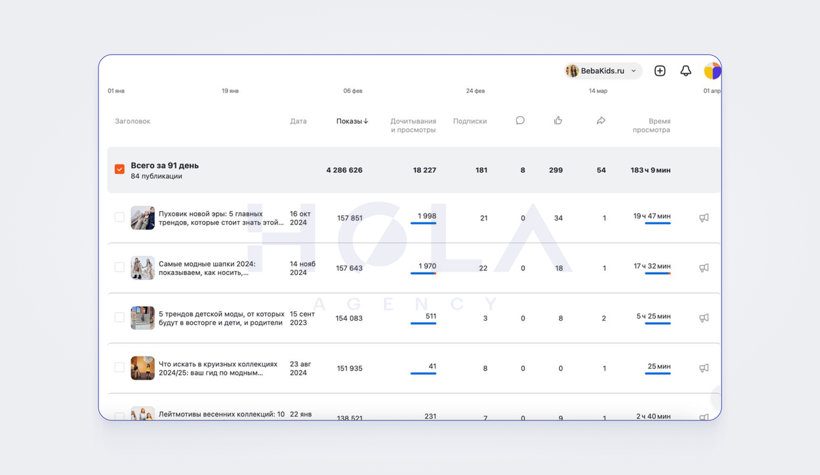Click impressions value 151 935
The image size is (820, 475).
click(x=350, y=369)
